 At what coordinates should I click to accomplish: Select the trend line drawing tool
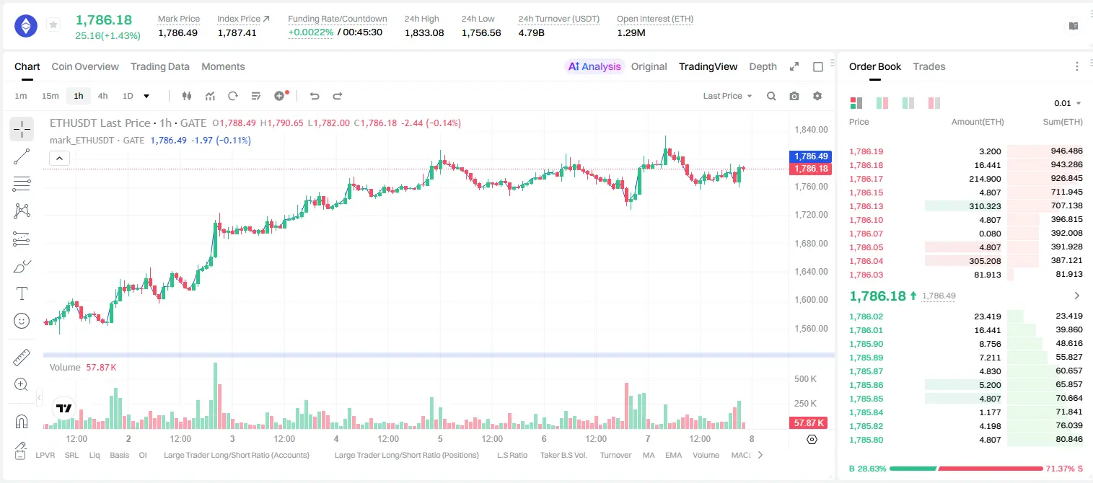point(22,156)
